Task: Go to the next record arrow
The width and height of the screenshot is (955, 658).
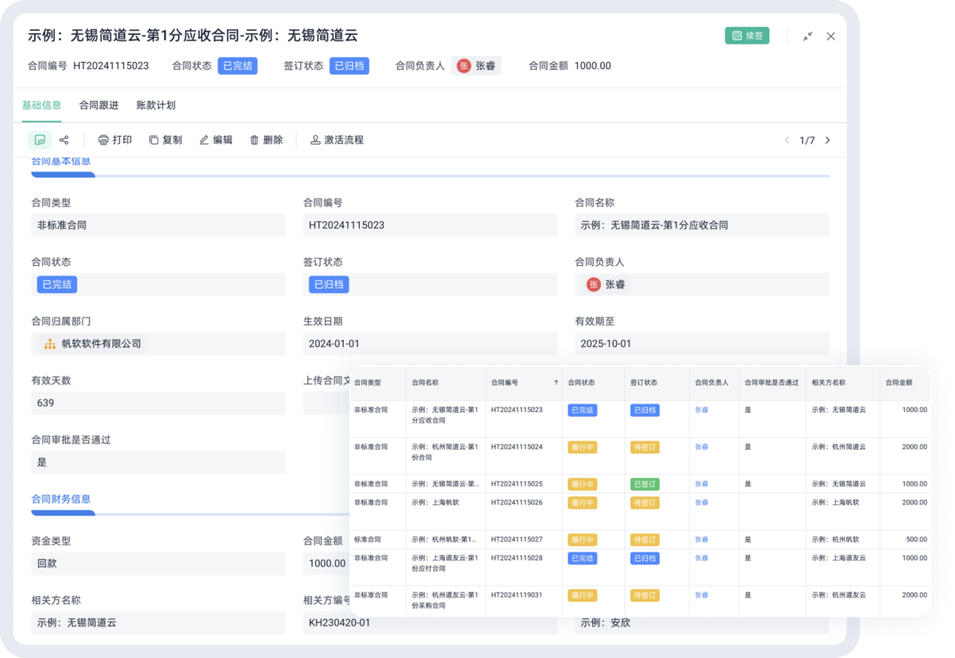Action: (828, 141)
